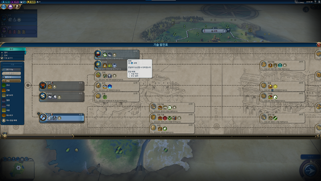This screenshot has width=321, height=181.
Task: Click the 연구중 legend entry
Action: pyautogui.click(x=12, y=77)
